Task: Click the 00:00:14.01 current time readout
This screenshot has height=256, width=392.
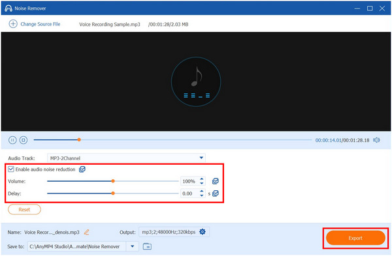Action: (328, 140)
